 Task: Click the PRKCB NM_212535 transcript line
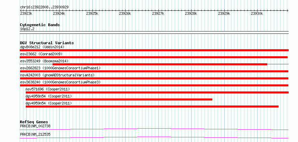point(154,138)
